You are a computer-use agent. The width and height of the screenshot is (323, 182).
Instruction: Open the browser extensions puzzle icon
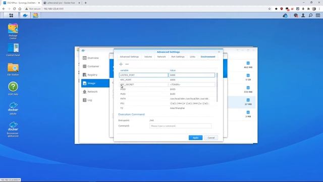[308, 9]
